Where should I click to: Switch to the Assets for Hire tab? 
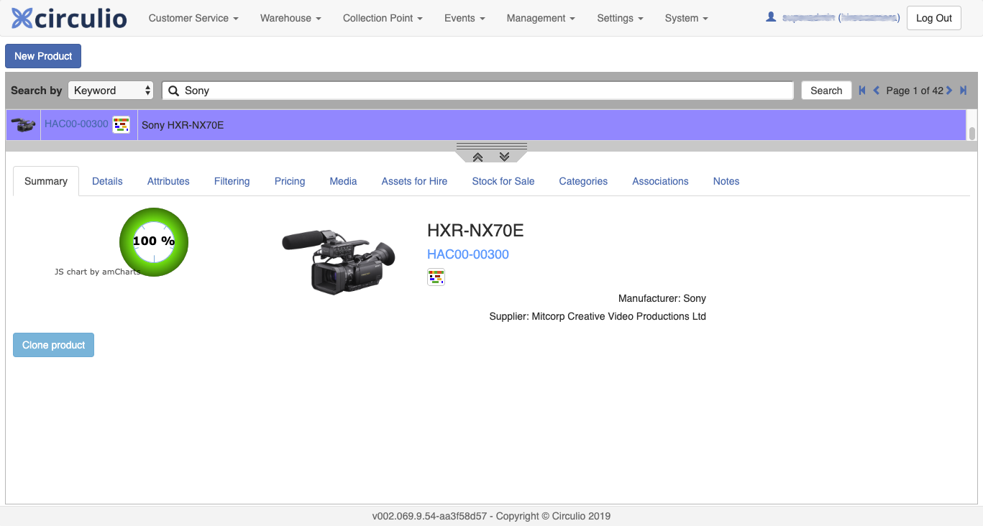pyautogui.click(x=414, y=181)
